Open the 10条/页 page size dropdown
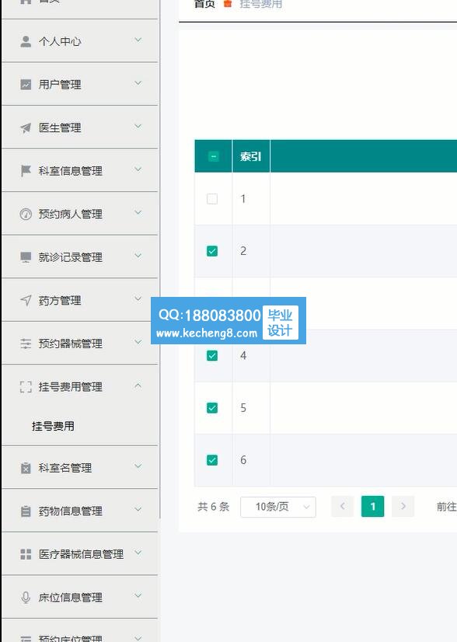 click(x=278, y=507)
